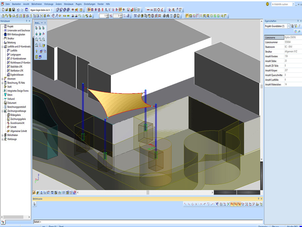Click the In Webhilfe suchen search box
The width and height of the screenshot is (302, 227).
click(282, 4)
